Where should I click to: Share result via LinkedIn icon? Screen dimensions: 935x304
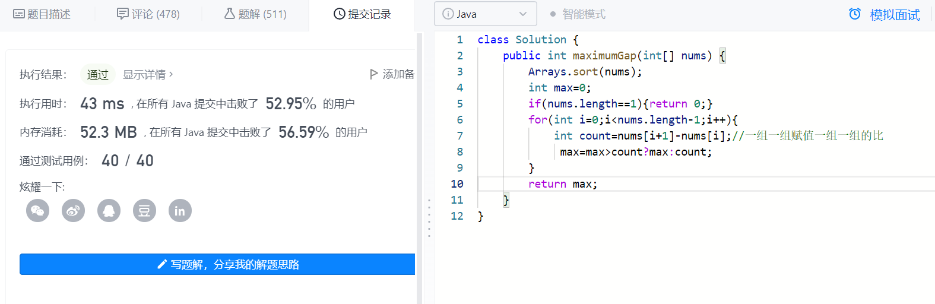click(180, 211)
